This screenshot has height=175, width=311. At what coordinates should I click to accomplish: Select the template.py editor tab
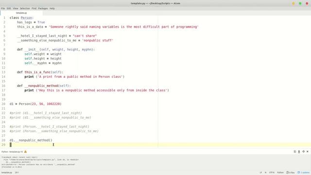(21, 13)
